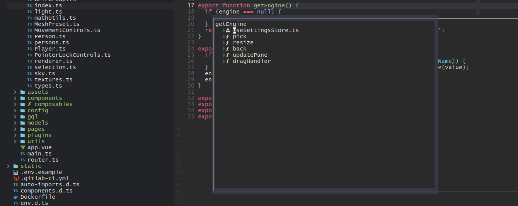The width and height of the screenshot is (518, 206).
Task: Open router.ts in the file tree
Action: [x=43, y=160]
